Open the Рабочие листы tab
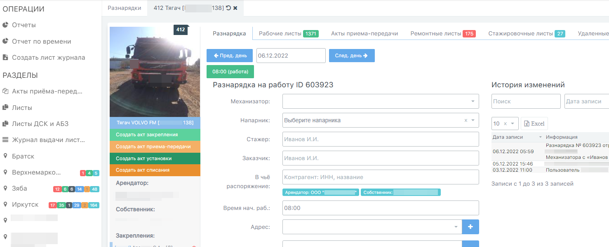This screenshot has width=609, height=247. tap(288, 34)
